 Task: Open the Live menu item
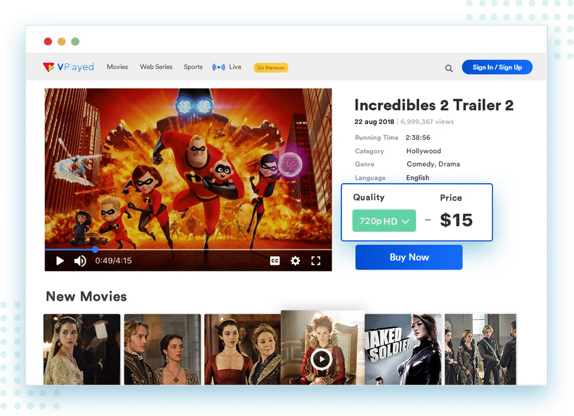tap(235, 66)
